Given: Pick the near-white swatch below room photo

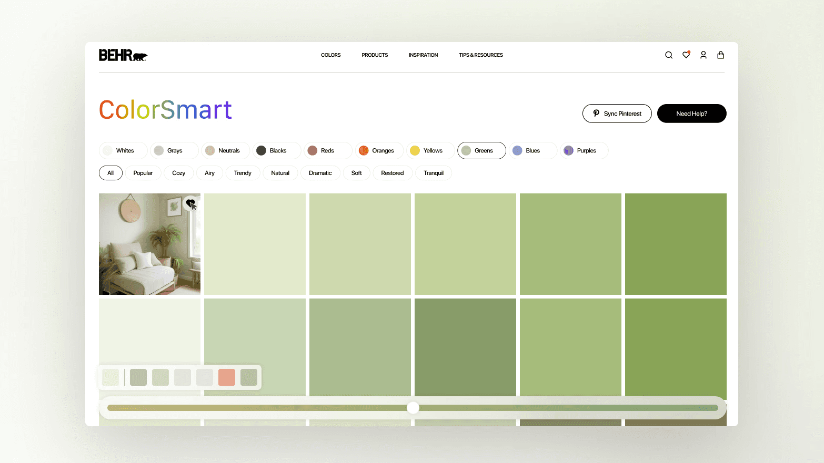Looking at the screenshot, I should click(149, 331).
